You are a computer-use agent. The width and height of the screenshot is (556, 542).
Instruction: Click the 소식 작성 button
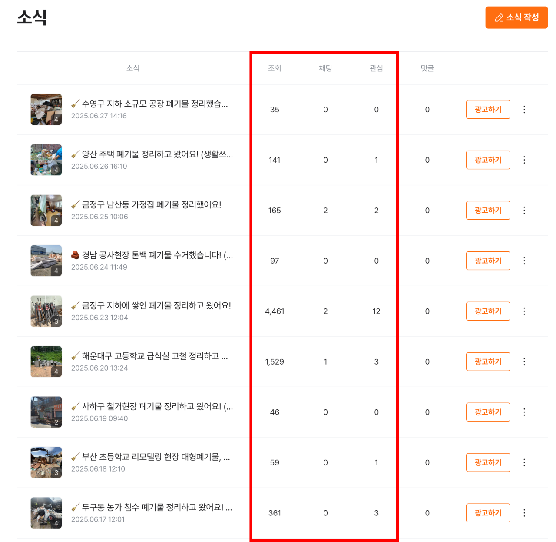pos(516,17)
